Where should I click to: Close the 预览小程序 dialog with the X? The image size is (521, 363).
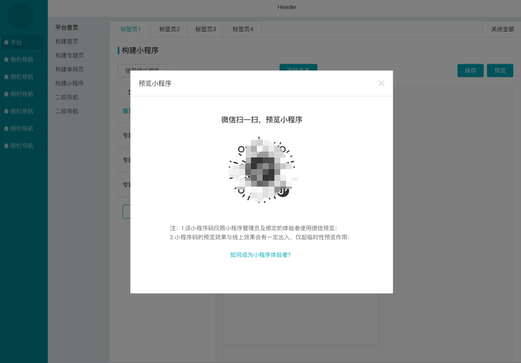pyautogui.click(x=381, y=83)
